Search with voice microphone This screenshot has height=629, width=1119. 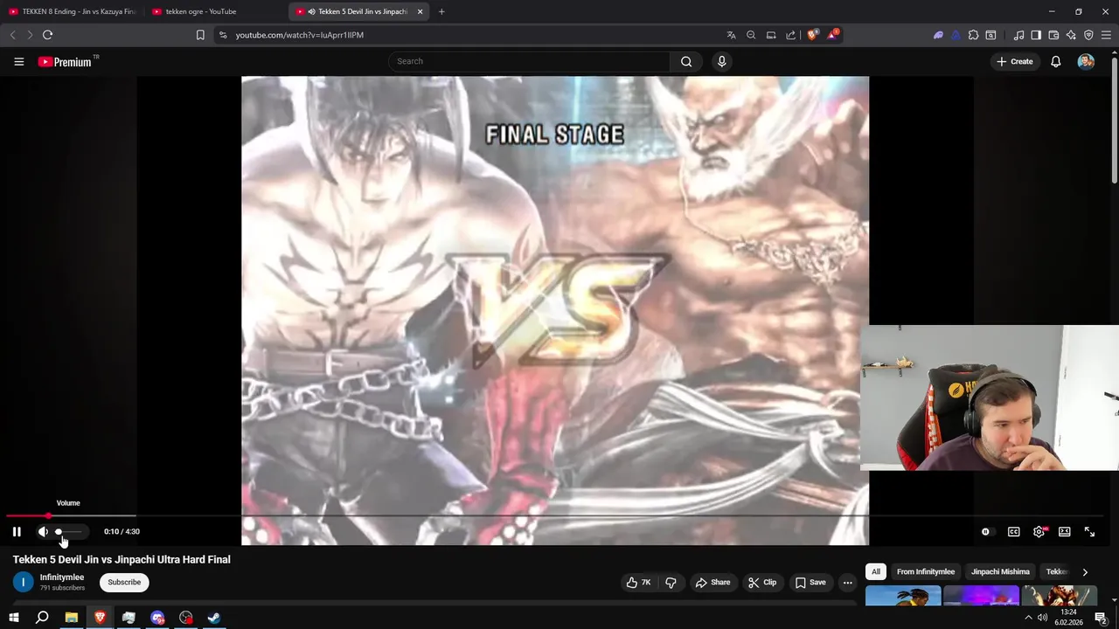click(x=721, y=61)
